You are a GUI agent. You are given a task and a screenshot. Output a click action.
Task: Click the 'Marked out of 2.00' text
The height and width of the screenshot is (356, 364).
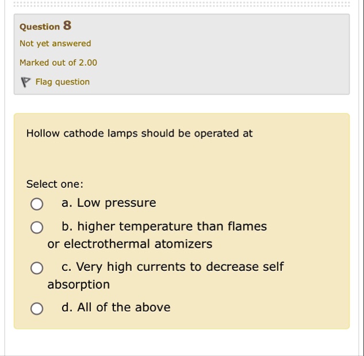[x=58, y=63]
